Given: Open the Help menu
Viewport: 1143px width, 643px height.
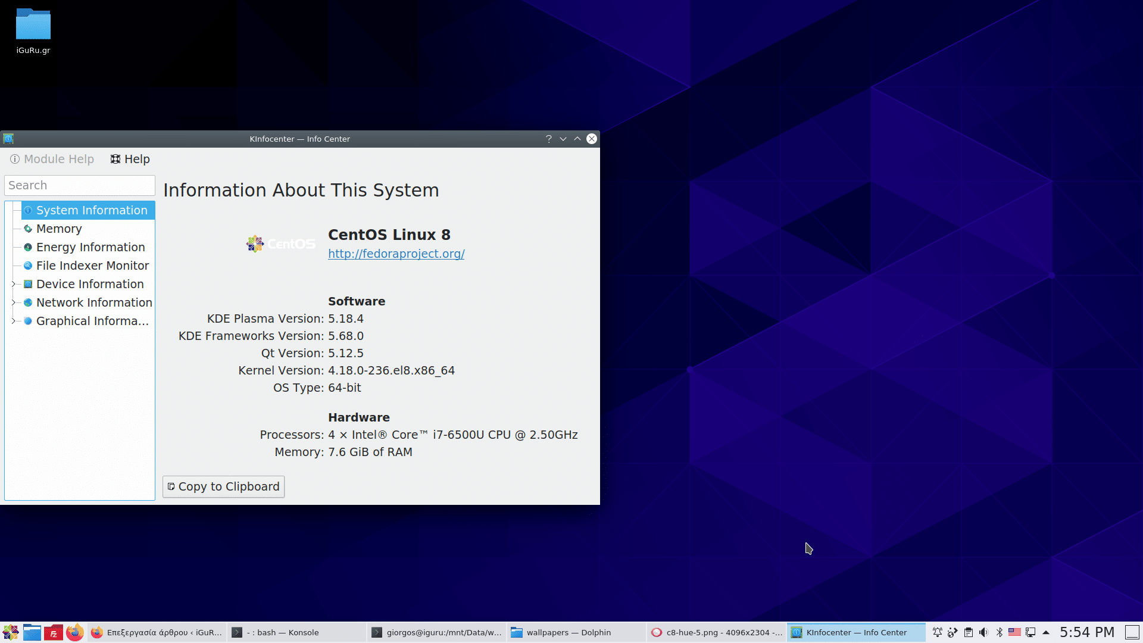Looking at the screenshot, I should pos(130,159).
